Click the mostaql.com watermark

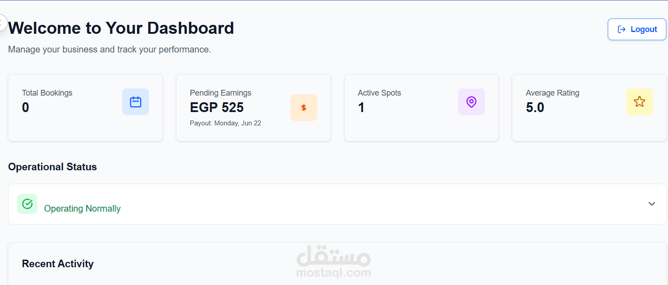click(x=334, y=264)
